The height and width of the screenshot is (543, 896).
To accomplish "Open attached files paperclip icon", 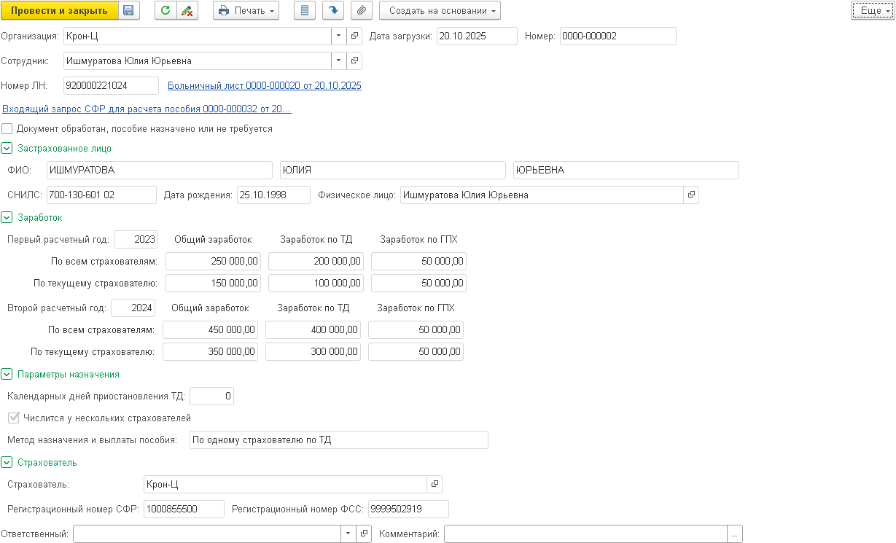I will 360,11.
